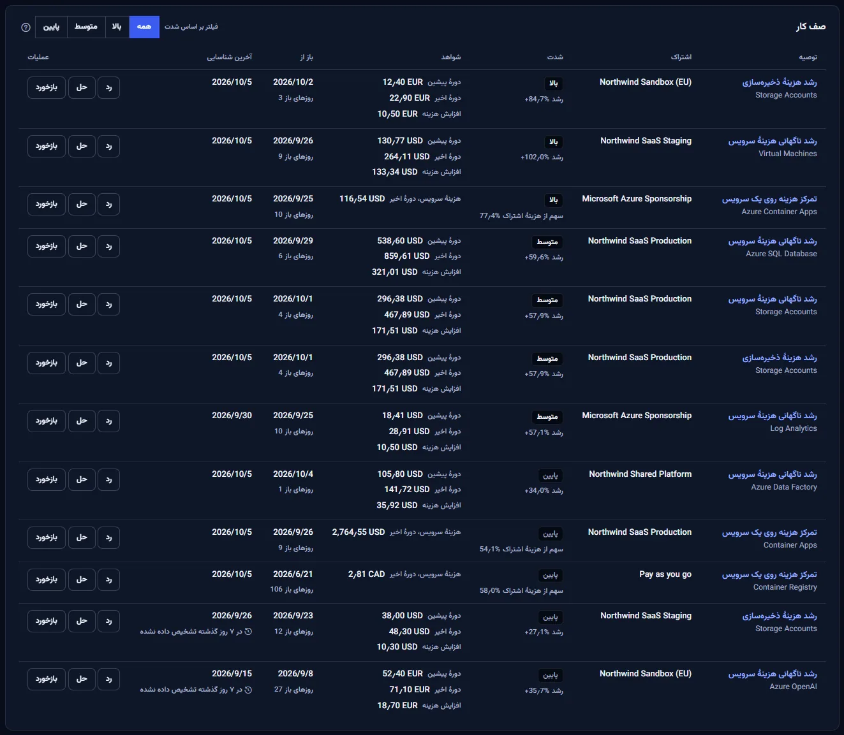Click the 2026/6/21 open-since date
The width and height of the screenshot is (844, 735).
click(x=293, y=574)
